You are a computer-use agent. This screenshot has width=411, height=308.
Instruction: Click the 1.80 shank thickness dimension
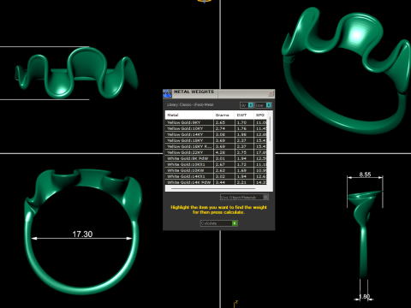365,297
